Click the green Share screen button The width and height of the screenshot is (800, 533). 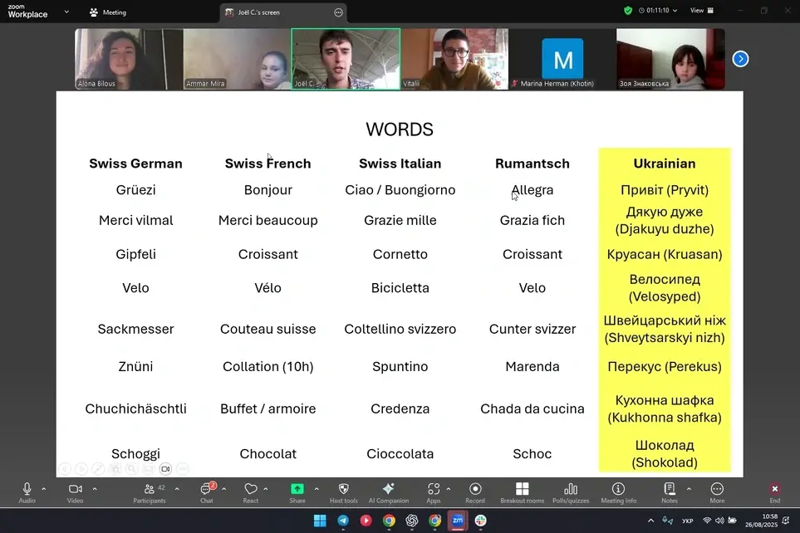[297, 490]
